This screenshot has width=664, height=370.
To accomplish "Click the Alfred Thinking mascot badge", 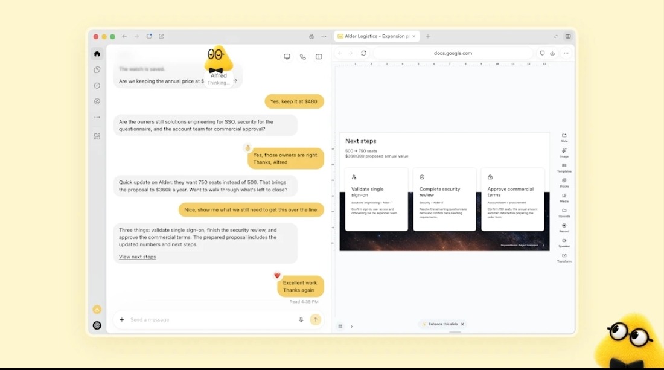I will [219, 66].
